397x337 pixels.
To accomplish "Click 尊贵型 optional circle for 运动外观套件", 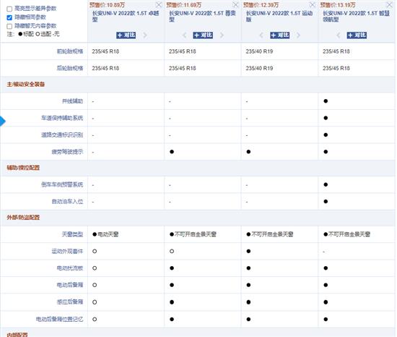I will tap(172, 251).
